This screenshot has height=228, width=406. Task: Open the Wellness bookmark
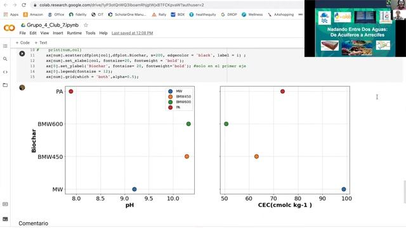(252, 15)
